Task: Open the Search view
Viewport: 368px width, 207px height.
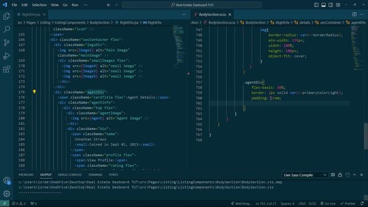Action: (6, 29)
